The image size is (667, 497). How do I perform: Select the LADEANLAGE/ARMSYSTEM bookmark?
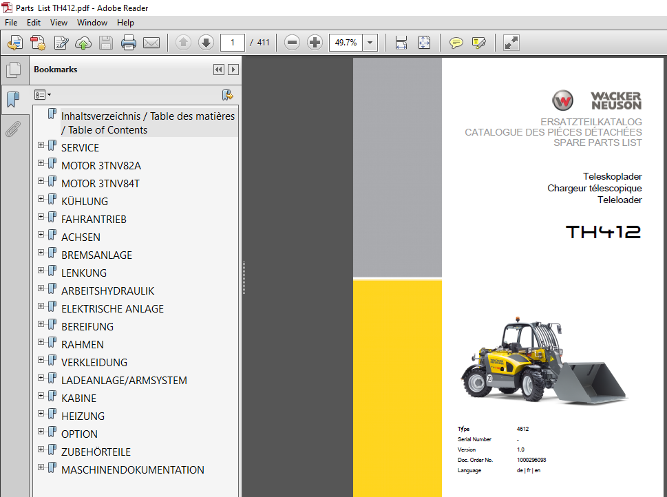coord(124,381)
